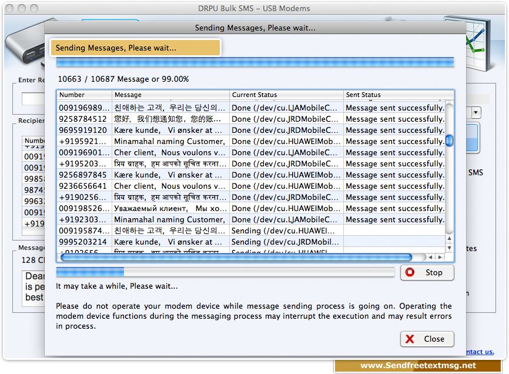Select row with number +9195203...

click(x=250, y=163)
